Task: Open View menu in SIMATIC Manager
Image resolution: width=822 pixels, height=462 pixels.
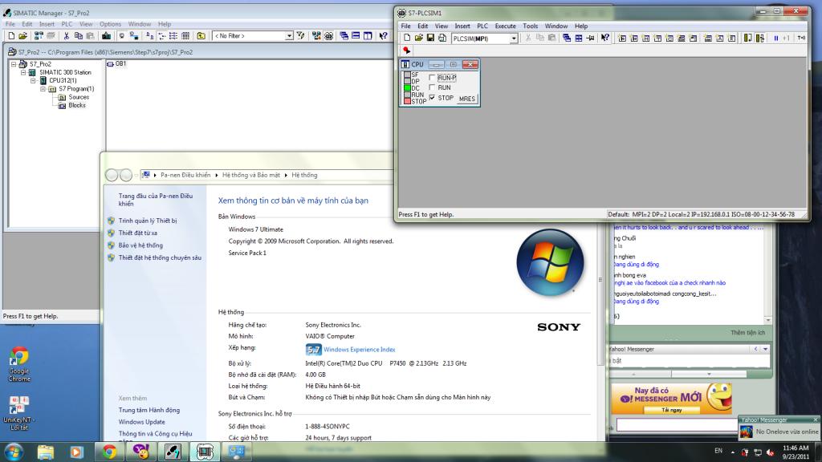Action: (85, 24)
